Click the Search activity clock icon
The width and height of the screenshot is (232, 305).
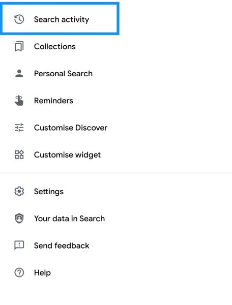point(19,19)
